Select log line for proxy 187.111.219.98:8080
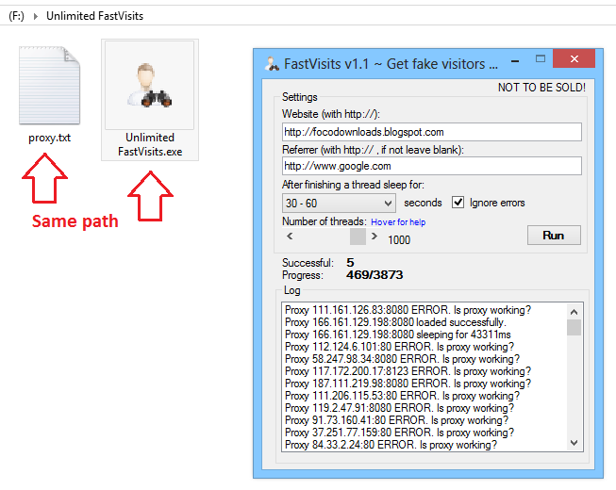The width and height of the screenshot is (616, 490). [408, 384]
